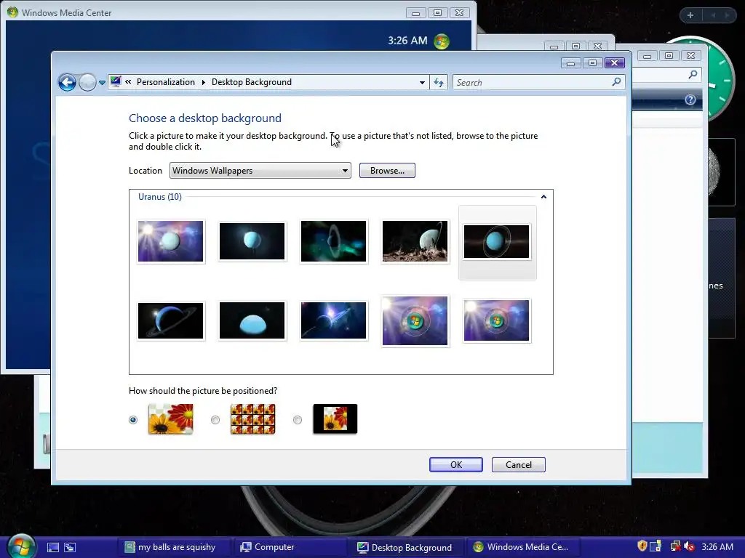The height and width of the screenshot is (558, 745).
Task: Click the magnifier icon in Search box
Action: (x=616, y=82)
